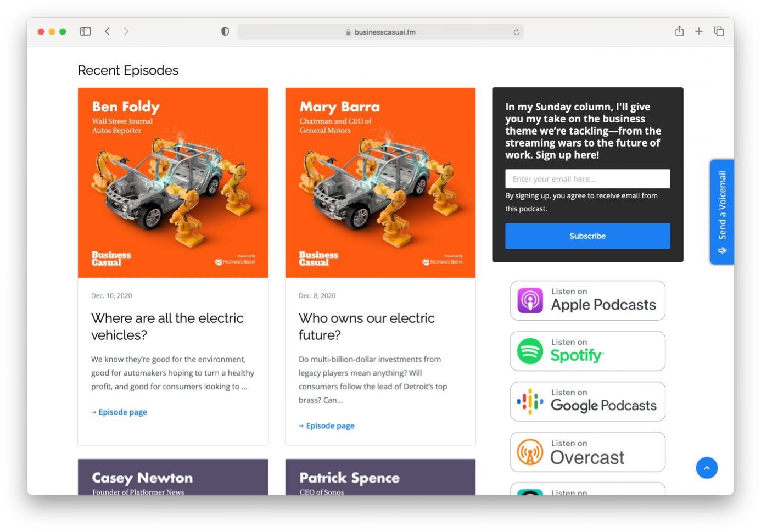The width and height of the screenshot is (761, 532).
Task: Close the Safari window red button
Action: [x=41, y=31]
